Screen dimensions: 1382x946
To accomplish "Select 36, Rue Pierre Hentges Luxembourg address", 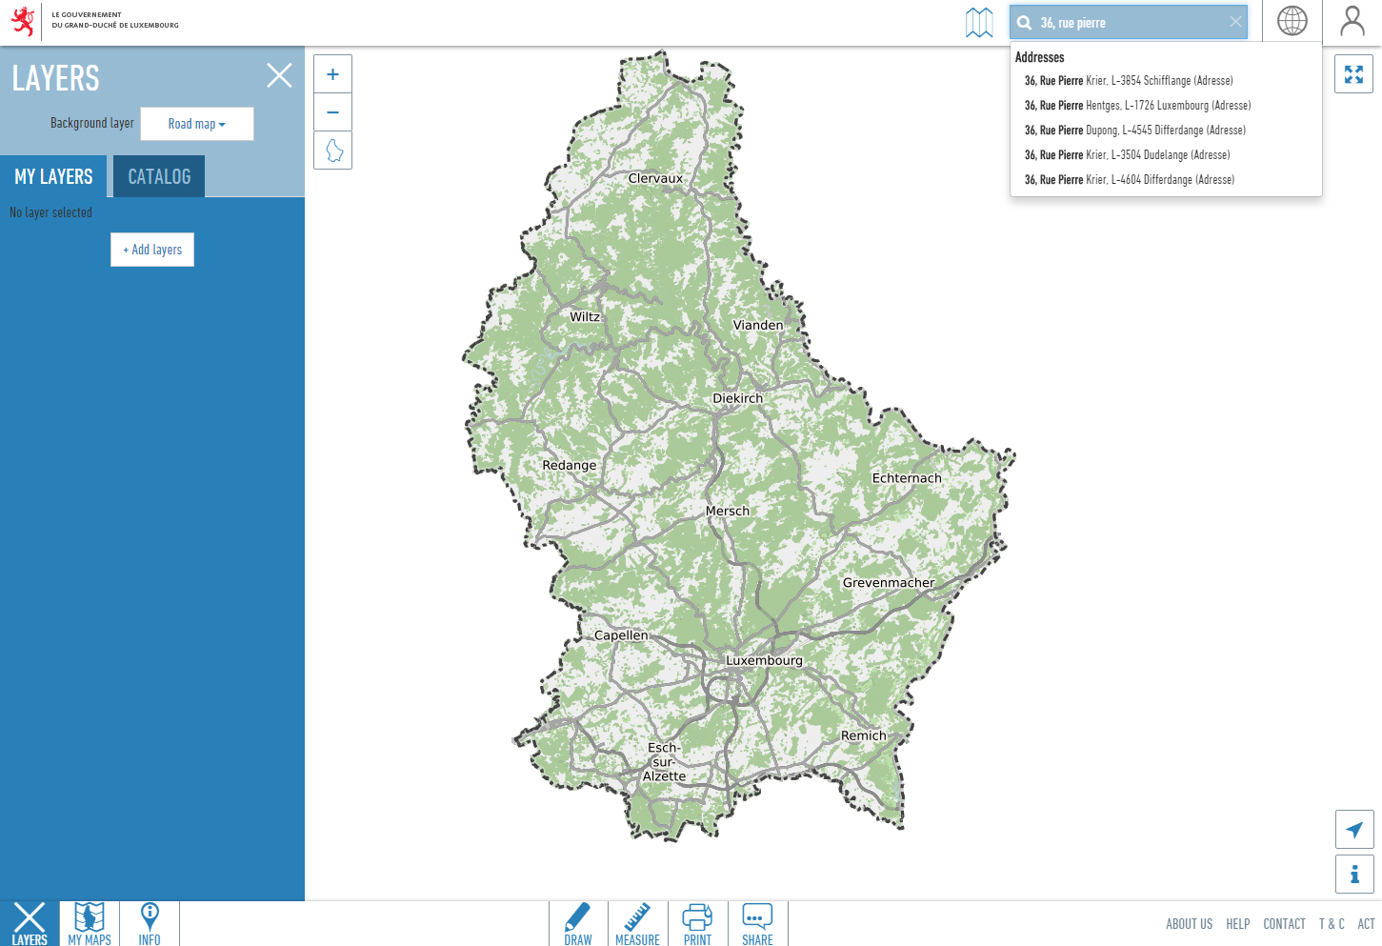I will click(x=1137, y=106).
